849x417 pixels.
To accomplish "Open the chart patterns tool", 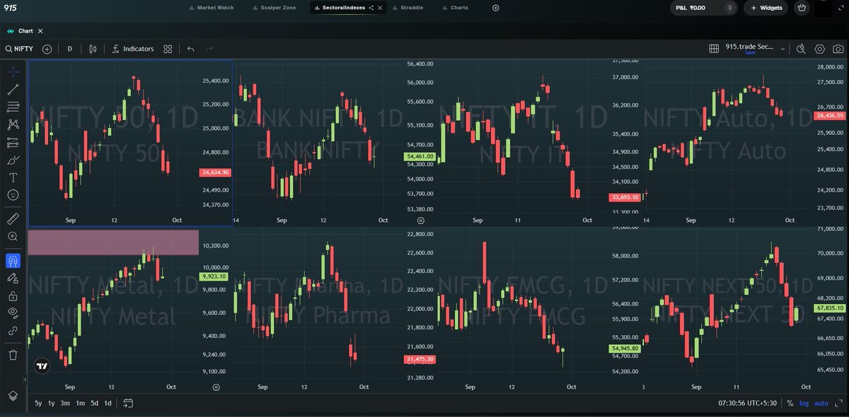I will (13, 124).
